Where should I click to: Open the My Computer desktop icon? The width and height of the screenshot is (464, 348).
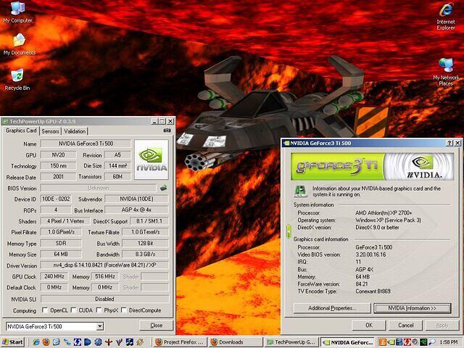point(17,9)
